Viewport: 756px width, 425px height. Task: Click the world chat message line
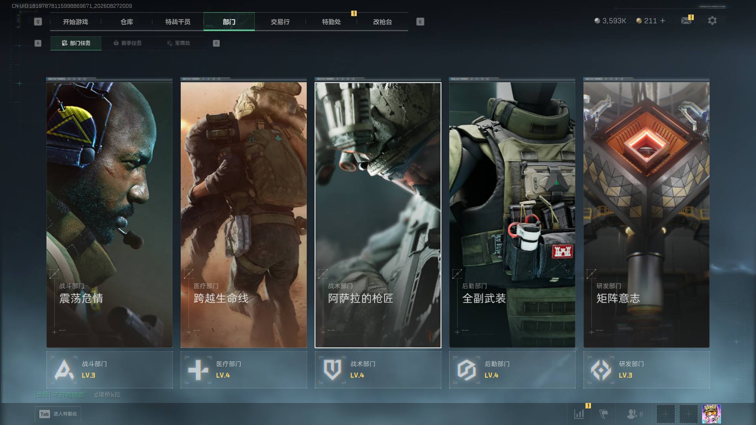[78, 395]
